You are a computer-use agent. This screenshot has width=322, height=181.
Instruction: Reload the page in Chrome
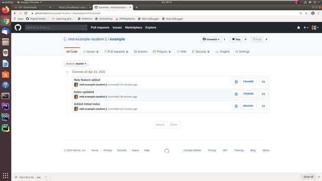tap(26, 13)
